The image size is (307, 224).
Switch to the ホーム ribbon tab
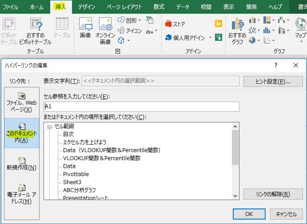(37, 7)
